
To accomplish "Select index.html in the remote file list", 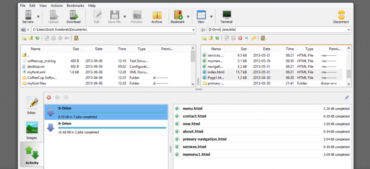I will tap(216, 72).
